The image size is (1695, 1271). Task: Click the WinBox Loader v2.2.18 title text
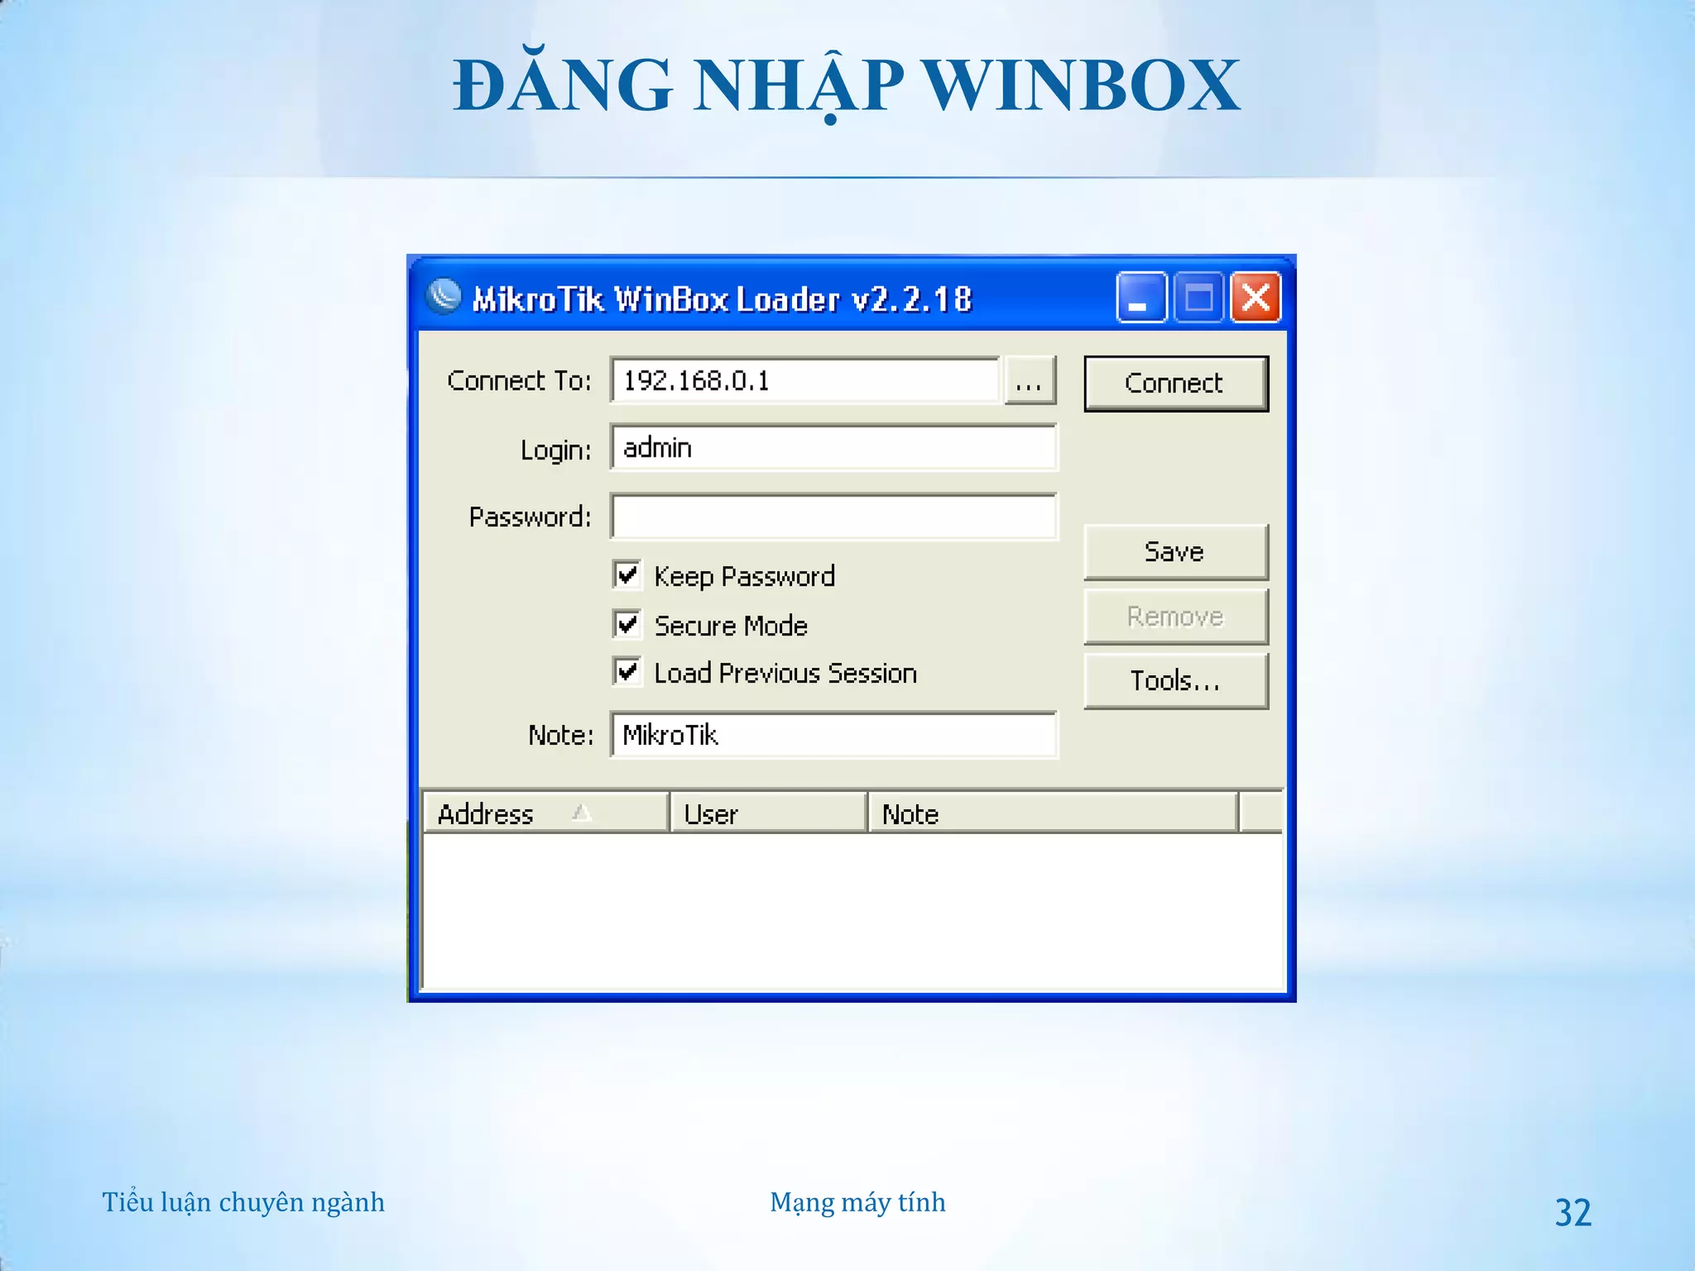(x=722, y=299)
